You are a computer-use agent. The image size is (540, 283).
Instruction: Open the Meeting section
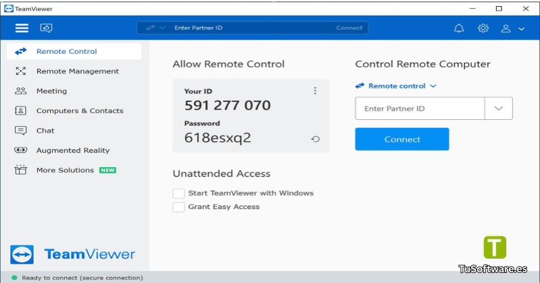click(x=74, y=91)
